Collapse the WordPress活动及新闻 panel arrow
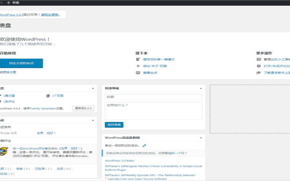Viewport: 290px width, 181px height. (201, 138)
